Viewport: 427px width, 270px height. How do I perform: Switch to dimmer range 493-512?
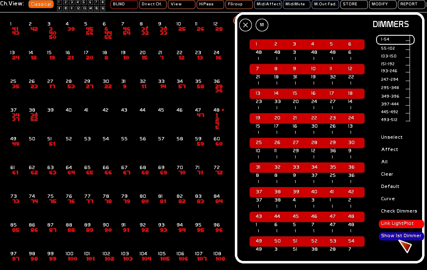click(389, 120)
